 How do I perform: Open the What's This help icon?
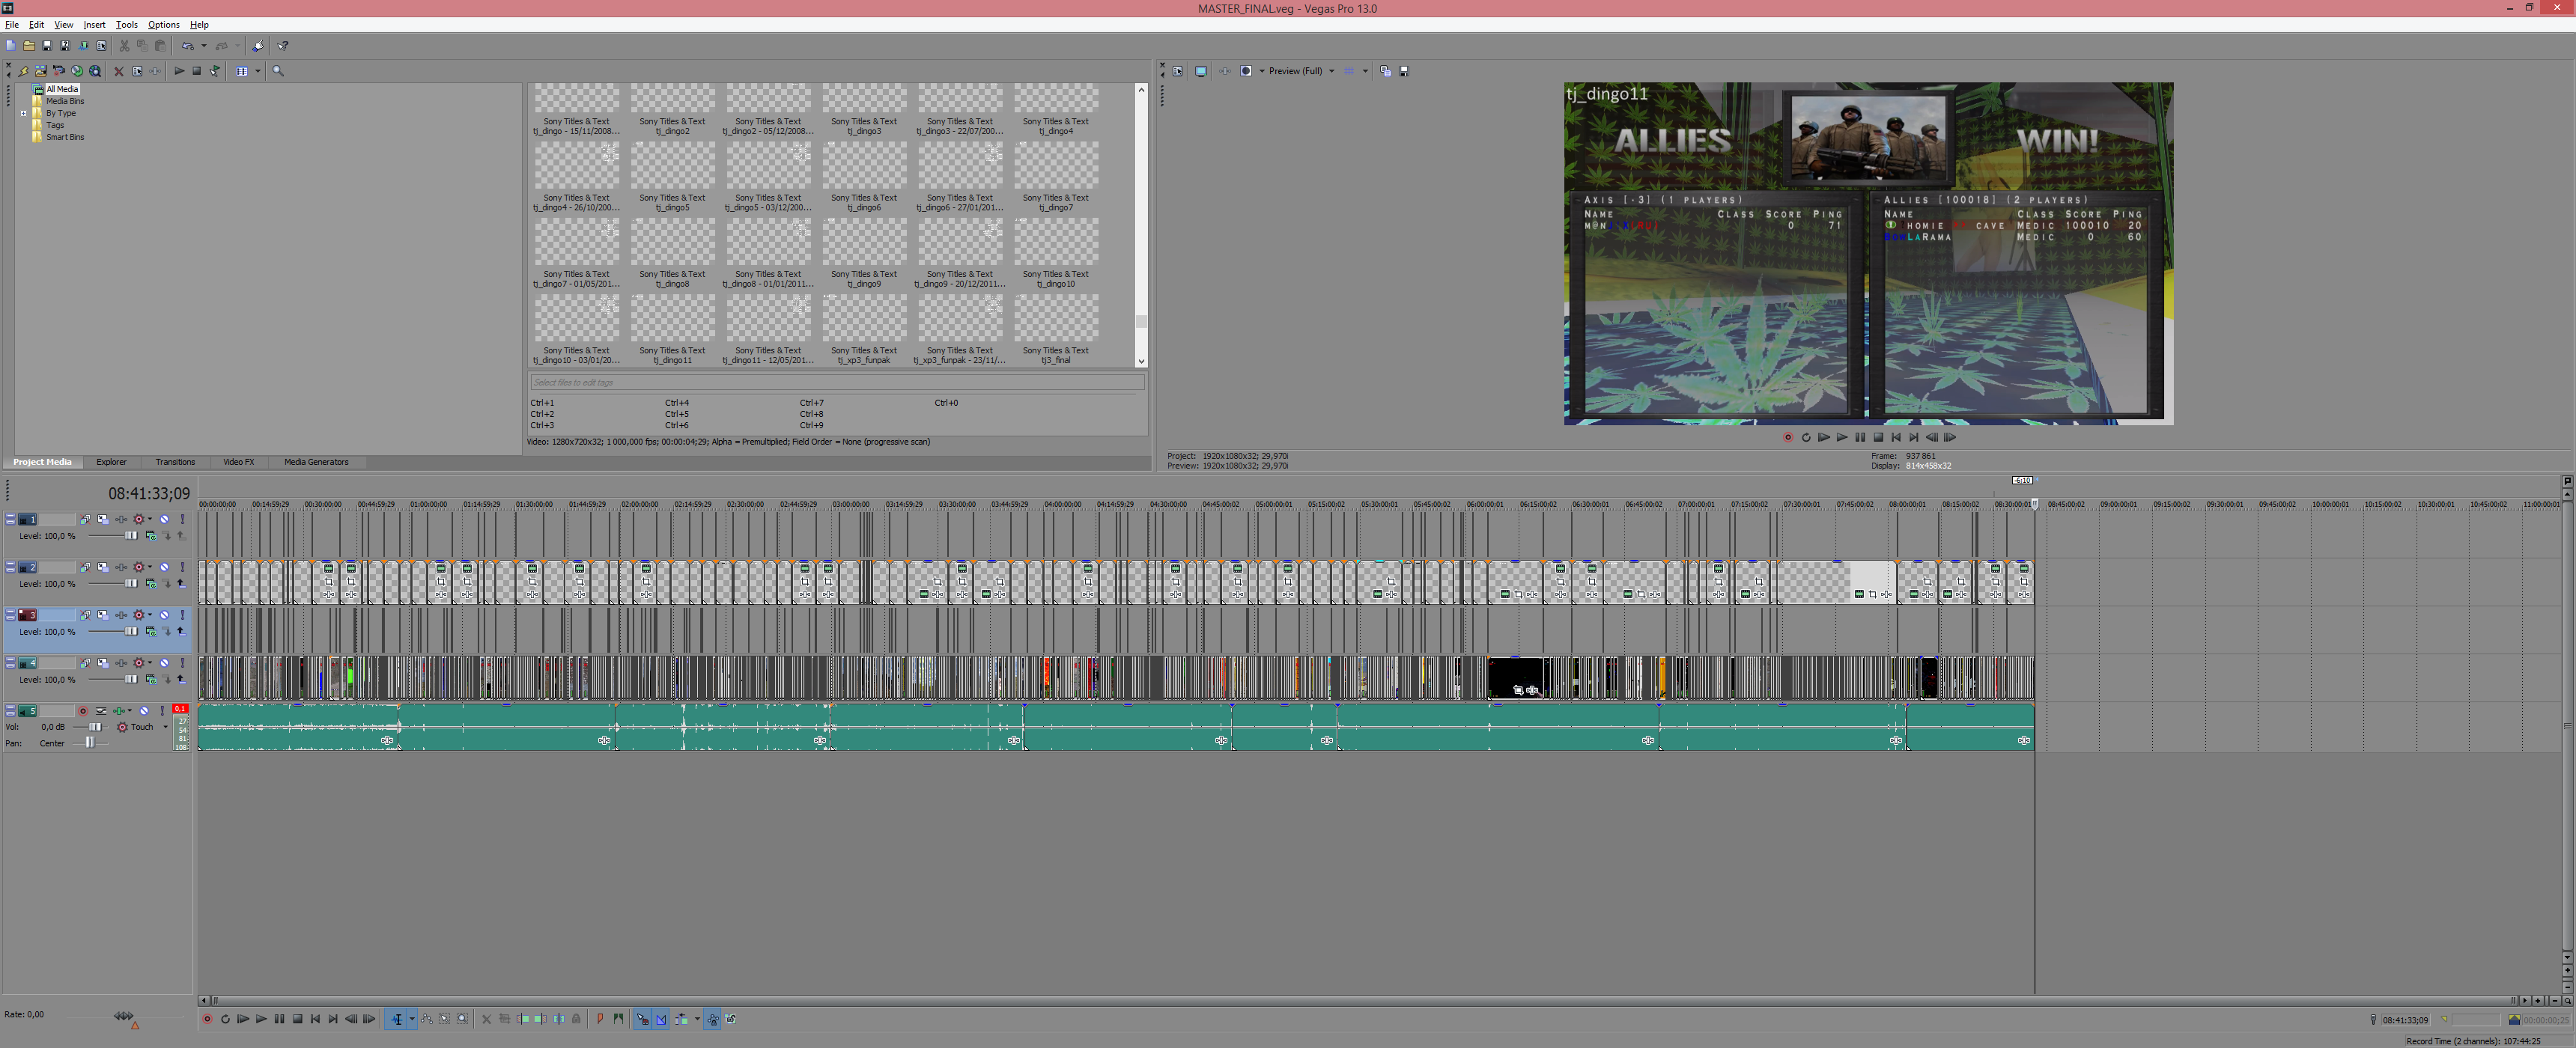click(283, 46)
